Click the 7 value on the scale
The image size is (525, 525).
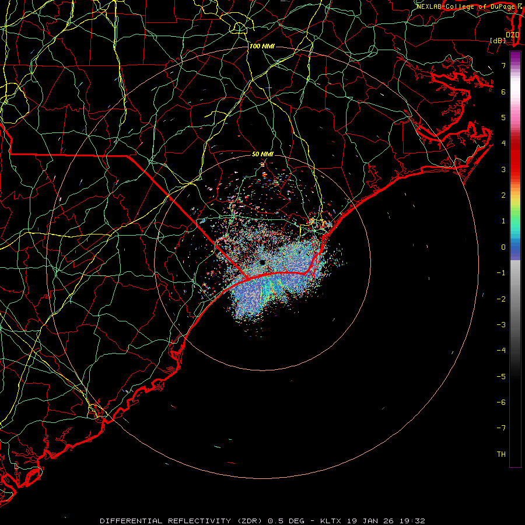coord(503,65)
